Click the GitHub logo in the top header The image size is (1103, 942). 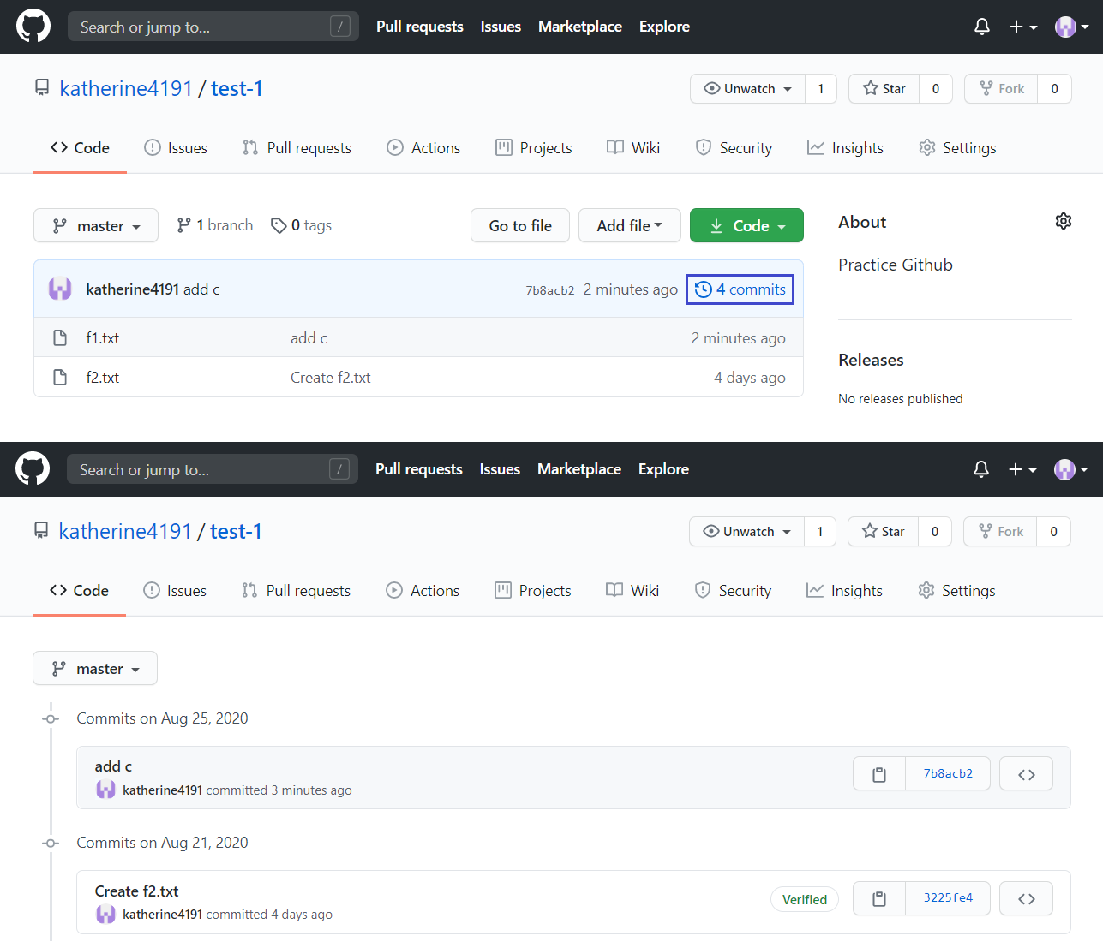click(x=33, y=27)
